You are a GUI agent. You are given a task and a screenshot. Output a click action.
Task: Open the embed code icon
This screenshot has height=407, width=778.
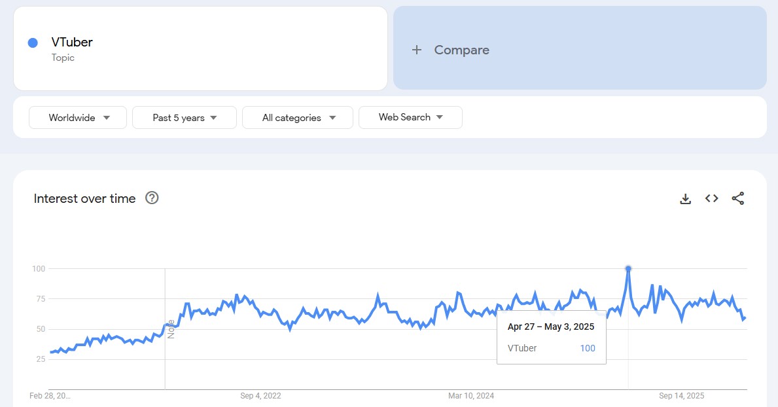tap(711, 198)
